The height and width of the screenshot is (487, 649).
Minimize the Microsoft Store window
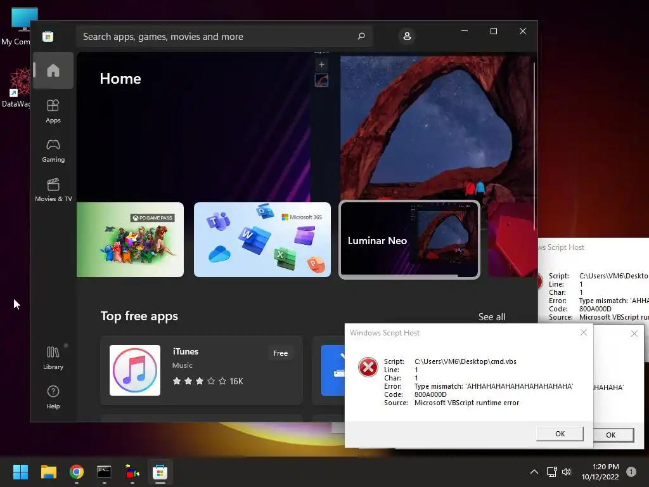pos(465,31)
